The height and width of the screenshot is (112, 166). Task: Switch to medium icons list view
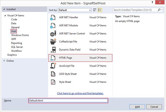[x=100, y=10]
